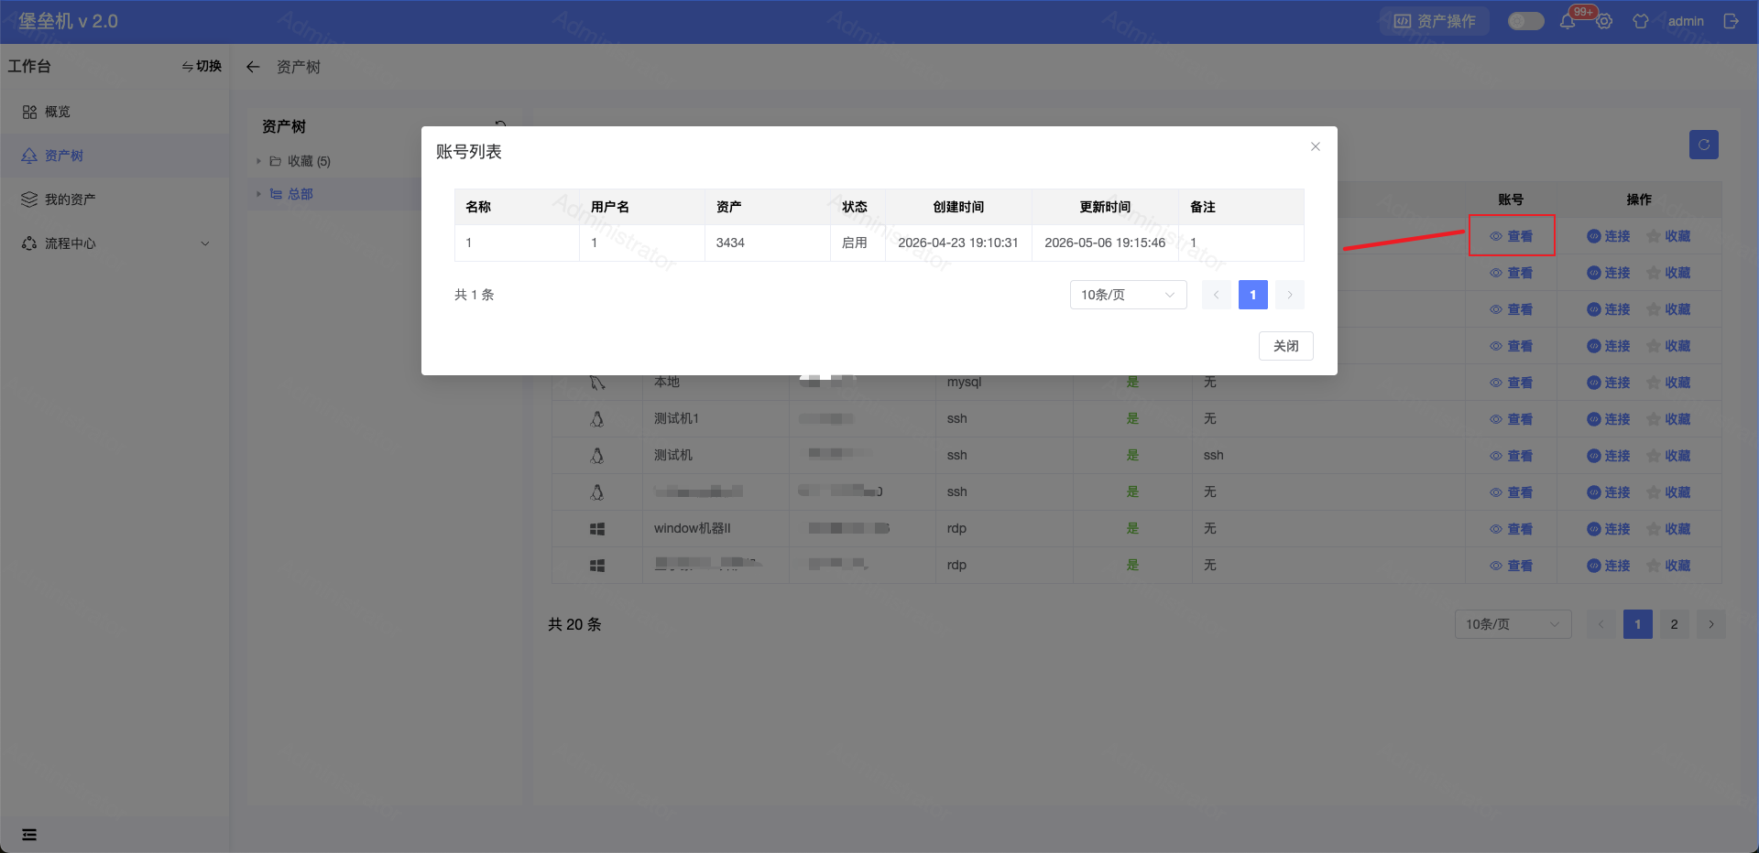Click the asset table previous-page arrow
Viewport: 1759px width, 853px height.
tap(1601, 624)
